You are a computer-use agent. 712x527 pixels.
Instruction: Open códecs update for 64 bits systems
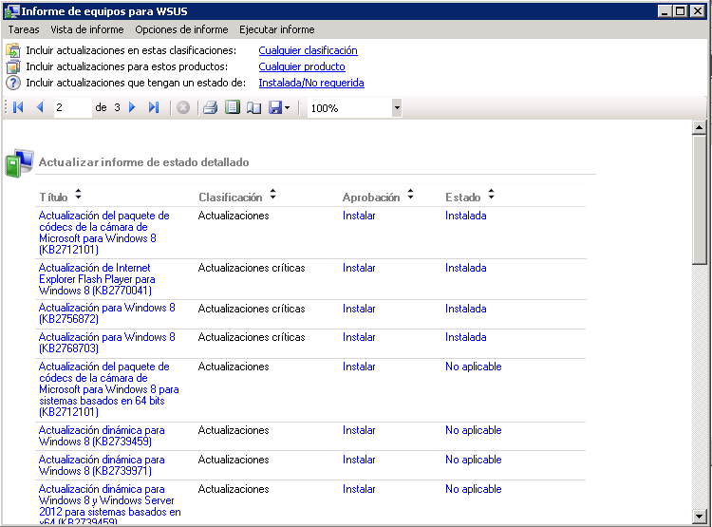pos(108,389)
